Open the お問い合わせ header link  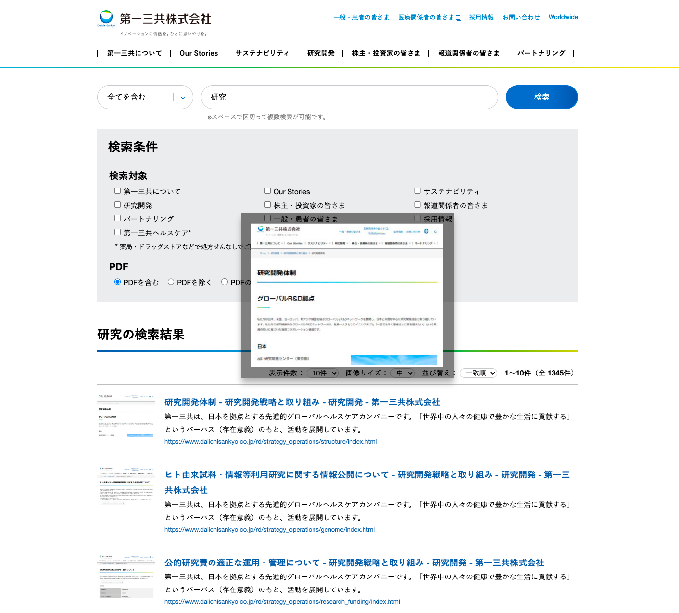[521, 17]
